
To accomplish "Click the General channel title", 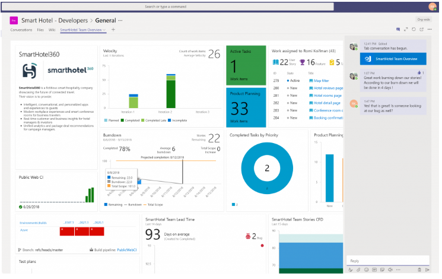I will click(106, 20).
